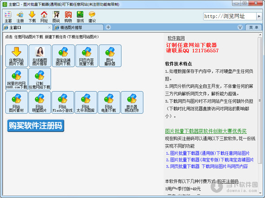The height and width of the screenshot is (198, 265).
Task: Open link 2 图片批量下载器(淘宝专版)
Action: pos(210,160)
